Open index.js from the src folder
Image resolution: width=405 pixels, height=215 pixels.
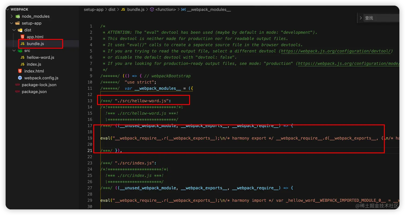(x=34, y=64)
